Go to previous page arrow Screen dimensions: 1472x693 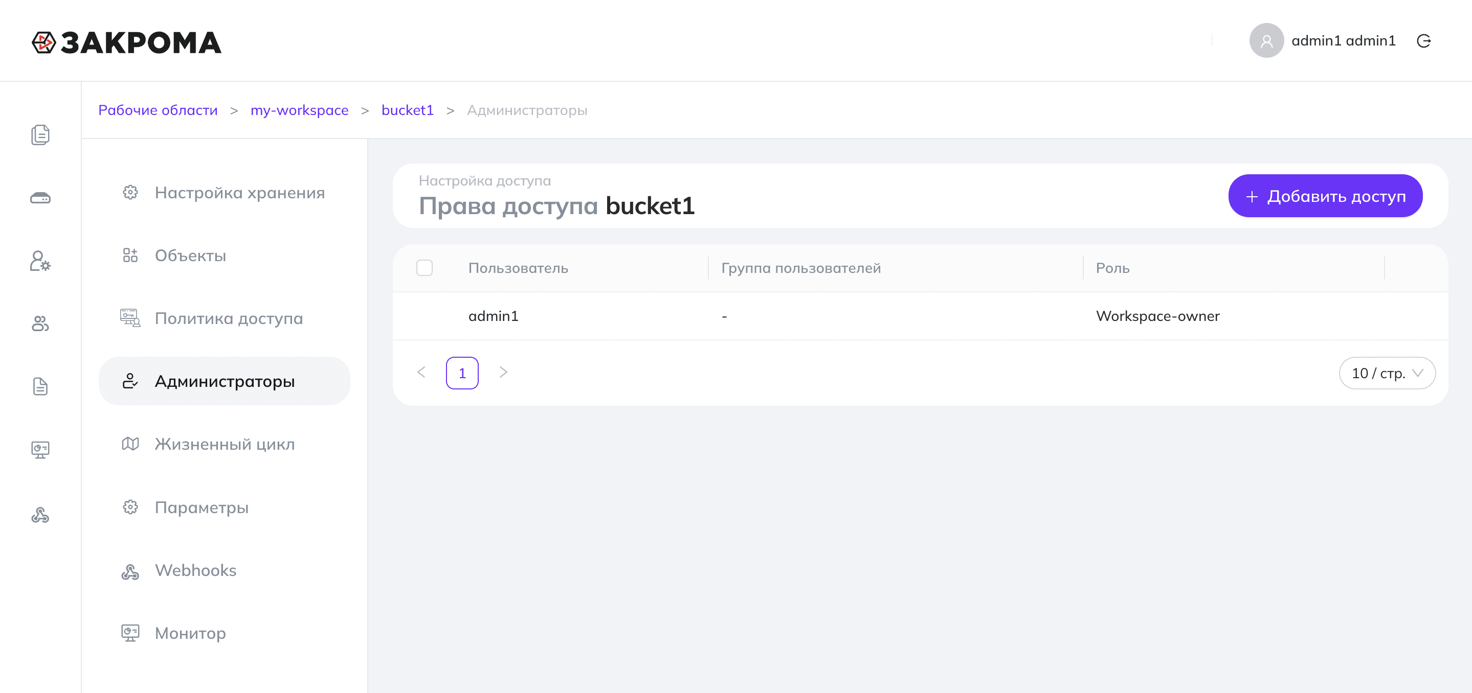[x=421, y=372]
